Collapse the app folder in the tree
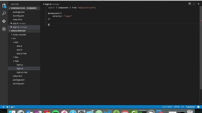The width and height of the screenshot is (202, 113). pyautogui.click(x=14, y=42)
